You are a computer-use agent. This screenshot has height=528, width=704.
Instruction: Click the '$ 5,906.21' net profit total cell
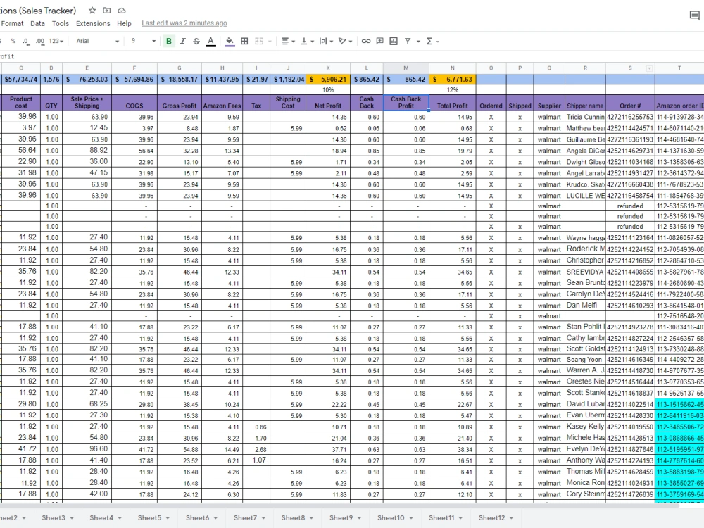[328, 79]
